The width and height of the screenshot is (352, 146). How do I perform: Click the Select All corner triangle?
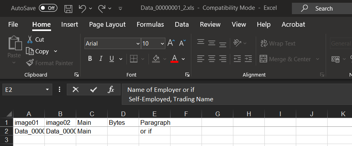(x=9, y=114)
